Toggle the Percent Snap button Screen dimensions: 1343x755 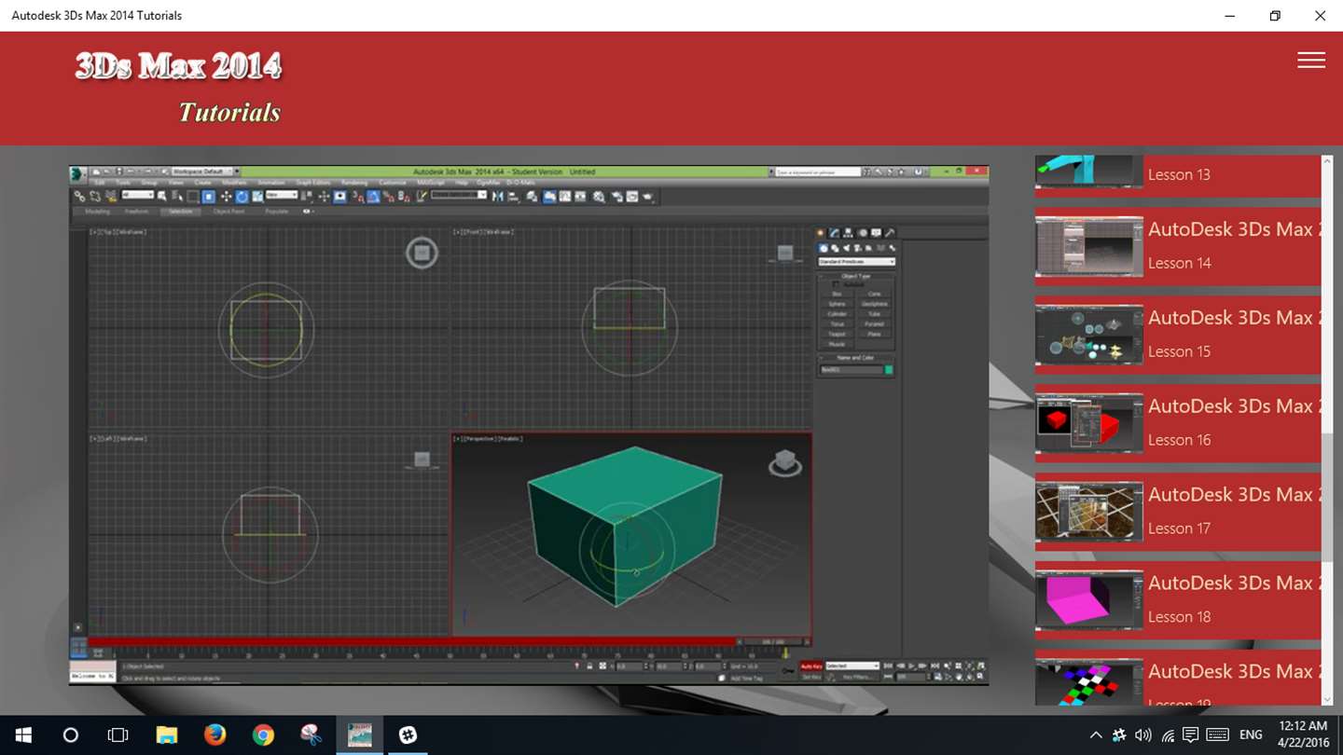click(388, 197)
